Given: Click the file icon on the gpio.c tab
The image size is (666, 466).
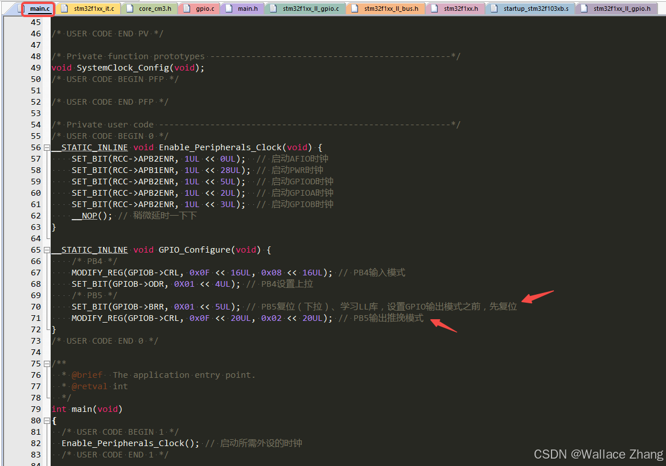Looking at the screenshot, I should point(186,8).
